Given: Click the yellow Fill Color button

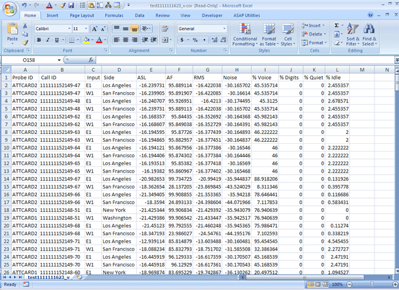Looking at the screenshot, I should [87, 40].
